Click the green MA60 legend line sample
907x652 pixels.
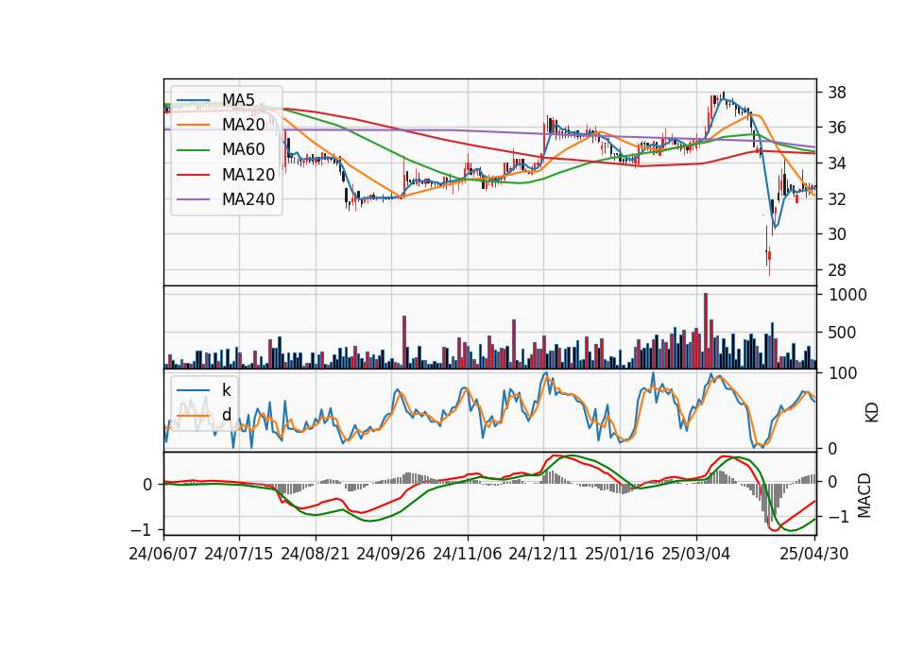[x=193, y=150]
